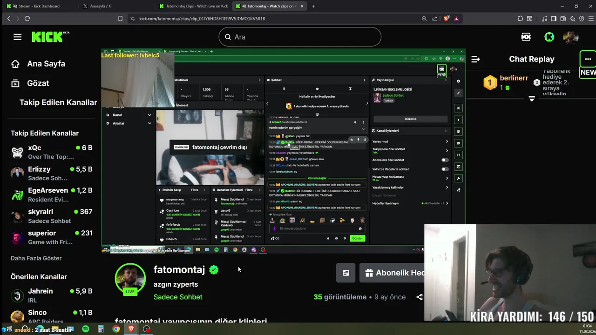Collapse the Chat Replay panel icon
596x335 pixels.
pos(475,59)
